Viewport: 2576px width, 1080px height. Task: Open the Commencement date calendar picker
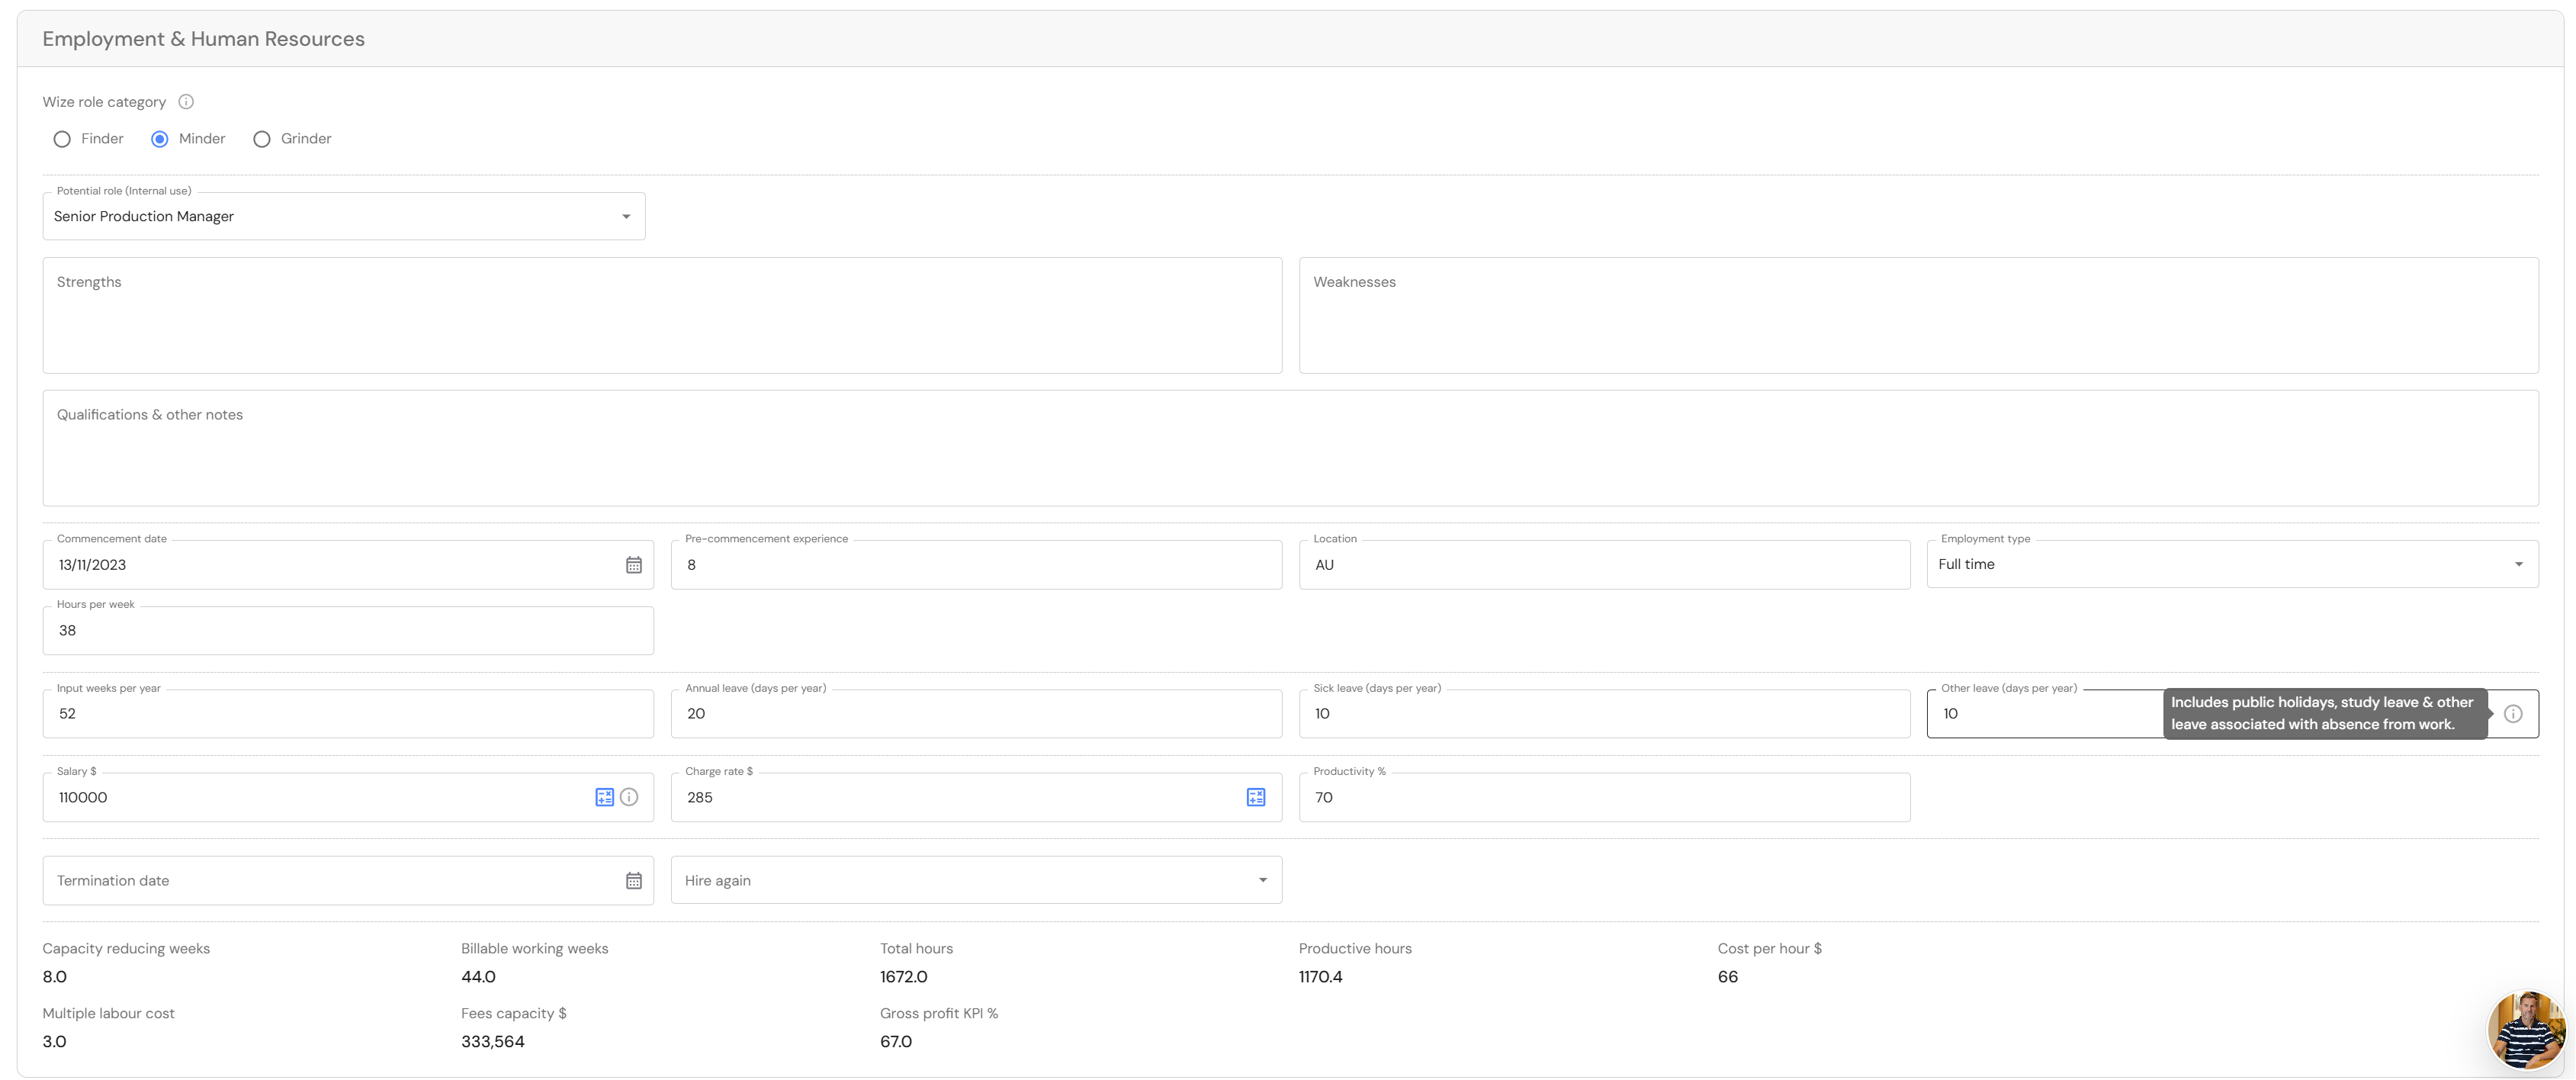tap(634, 565)
